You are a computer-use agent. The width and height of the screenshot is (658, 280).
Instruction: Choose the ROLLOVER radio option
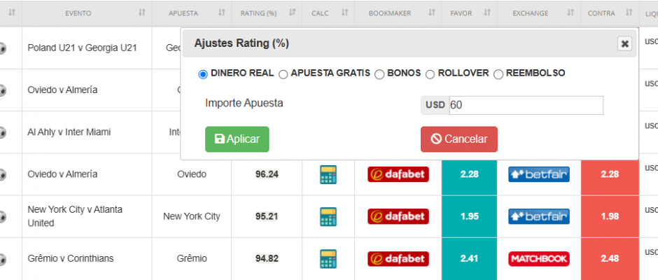click(430, 73)
